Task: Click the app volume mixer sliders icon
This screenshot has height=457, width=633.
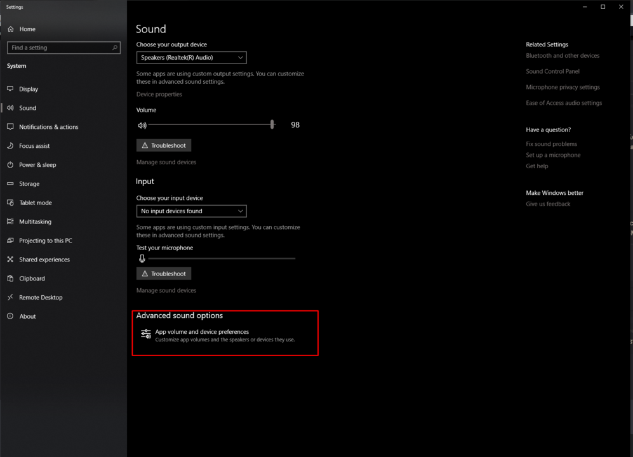Action: [146, 334]
